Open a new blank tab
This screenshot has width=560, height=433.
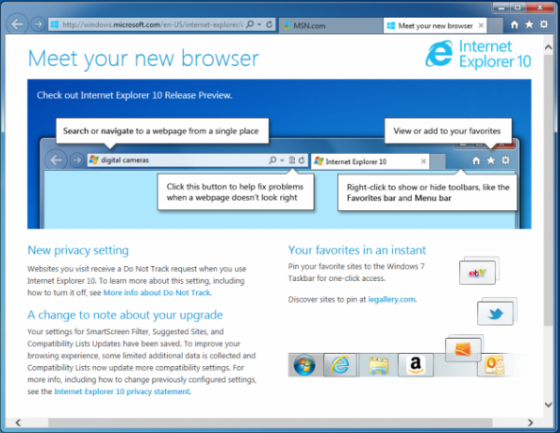click(x=495, y=25)
